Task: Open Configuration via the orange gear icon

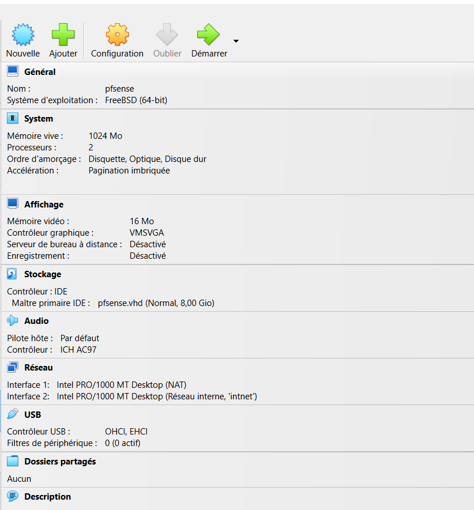Action: 117,35
